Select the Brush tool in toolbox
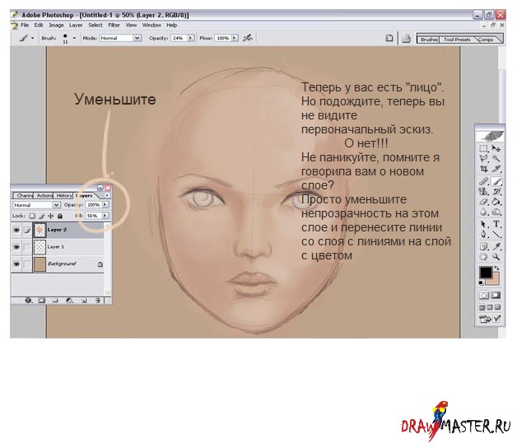The width and height of the screenshot is (517, 448). pyautogui.click(x=496, y=181)
